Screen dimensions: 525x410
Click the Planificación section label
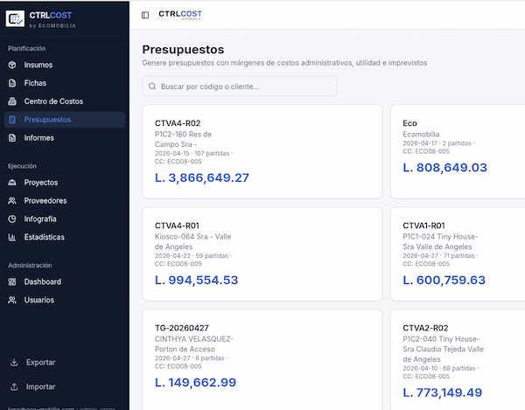click(x=27, y=48)
